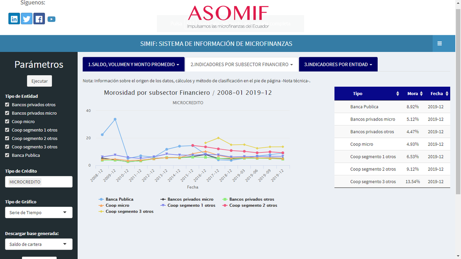
Task: Expand the Indicadores por Entidad tab
Action: point(338,64)
